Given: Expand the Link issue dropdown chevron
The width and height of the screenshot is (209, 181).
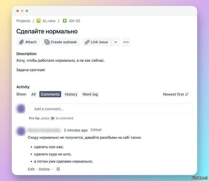Looking at the screenshot, I should (x=116, y=42).
